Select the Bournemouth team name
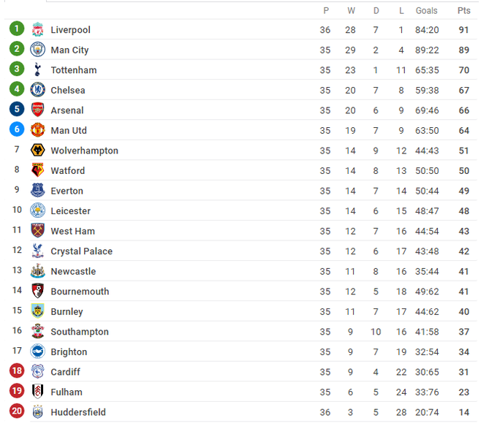 (x=80, y=292)
